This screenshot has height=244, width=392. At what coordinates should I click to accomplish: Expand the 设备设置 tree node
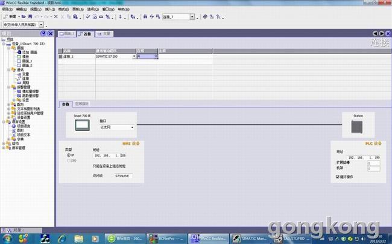9,117
